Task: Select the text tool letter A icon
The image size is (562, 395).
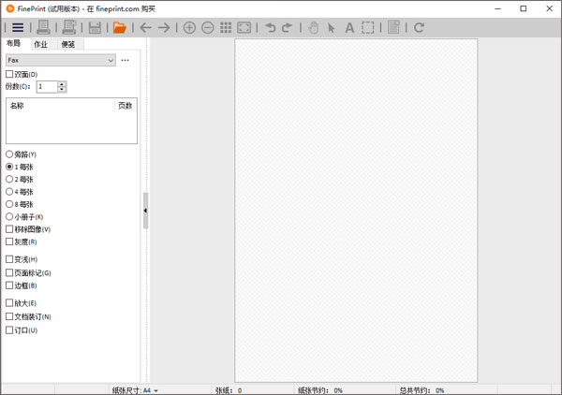Action: coord(349,28)
